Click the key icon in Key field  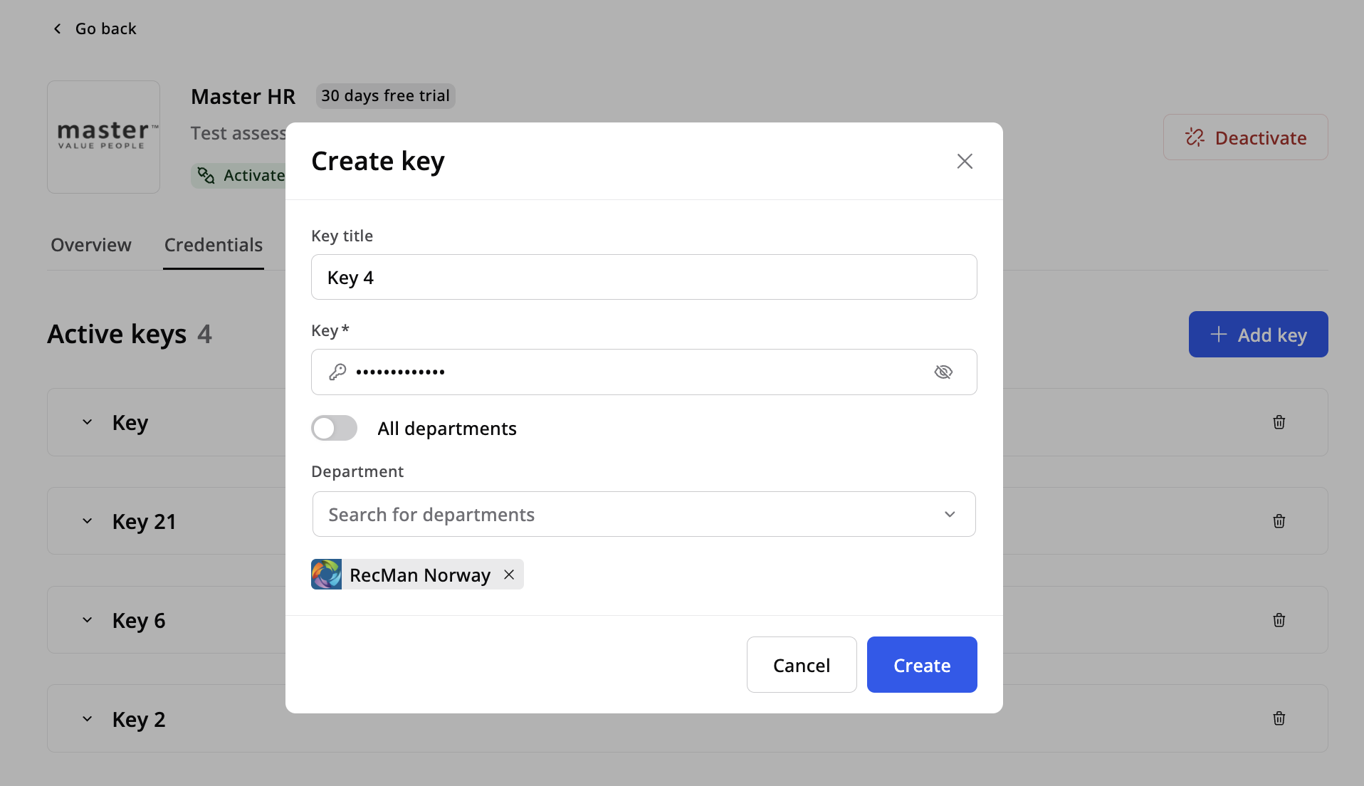[x=337, y=372]
